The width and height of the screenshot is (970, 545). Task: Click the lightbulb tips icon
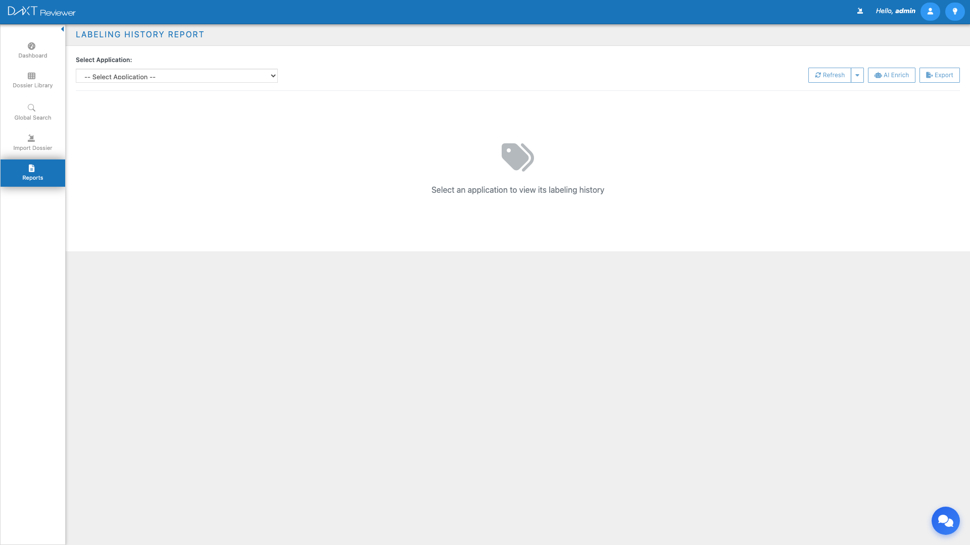pyautogui.click(x=954, y=11)
